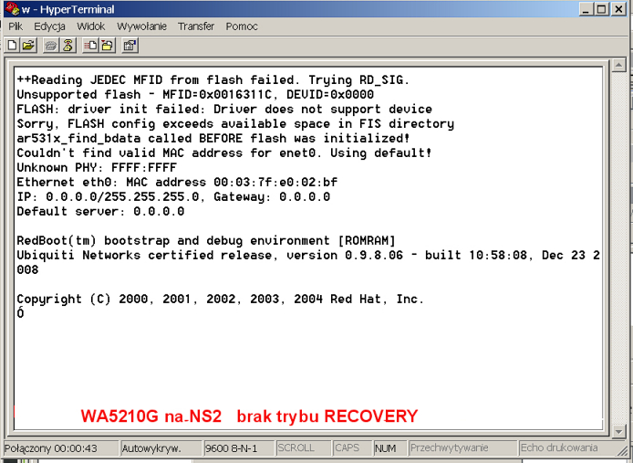
Task: Click the scrollbar down arrow
Action: pos(618,431)
